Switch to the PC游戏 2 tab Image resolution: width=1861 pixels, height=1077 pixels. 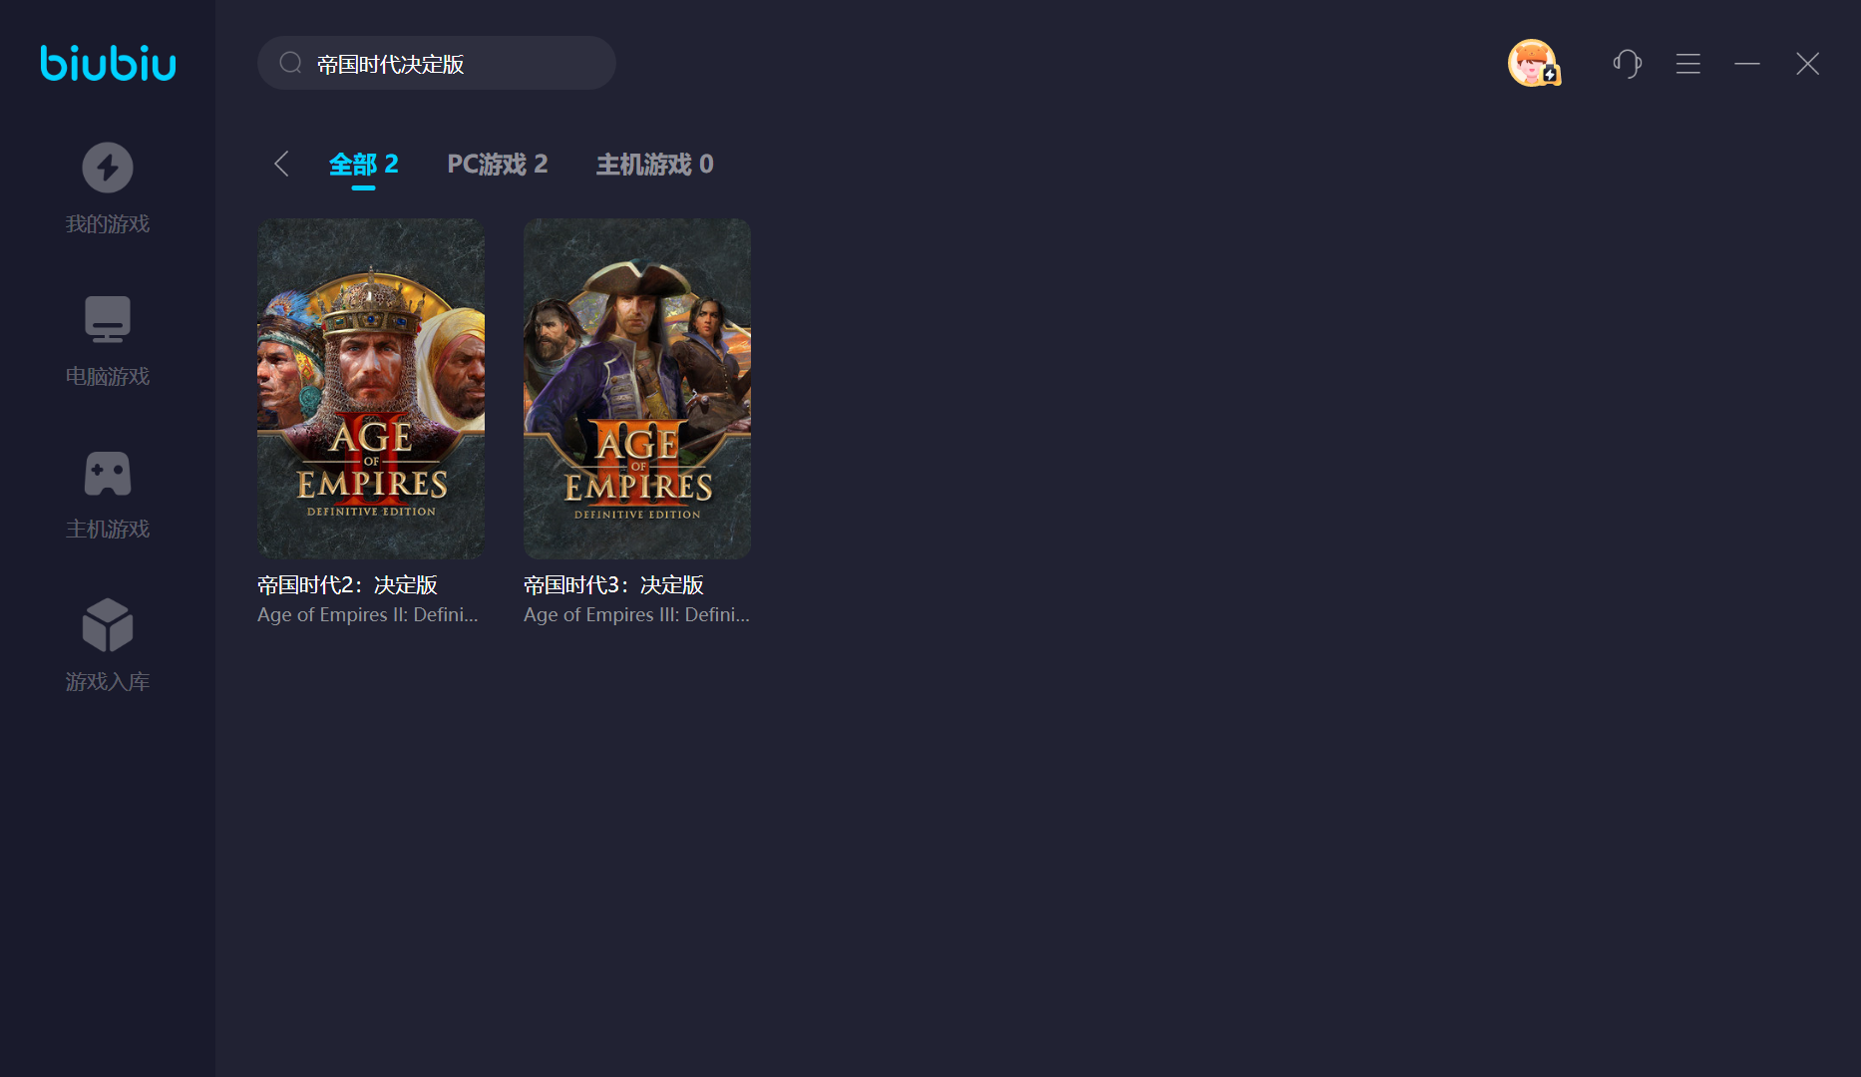(498, 165)
